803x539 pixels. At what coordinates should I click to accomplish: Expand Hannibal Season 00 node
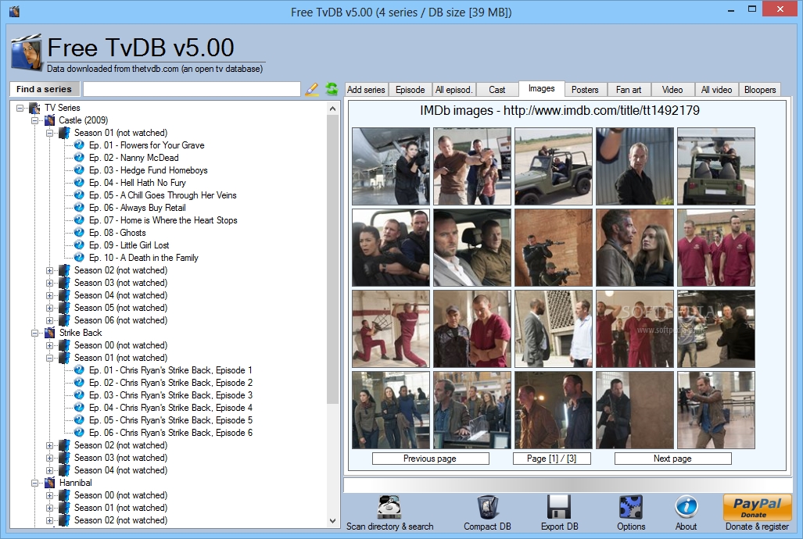point(50,495)
